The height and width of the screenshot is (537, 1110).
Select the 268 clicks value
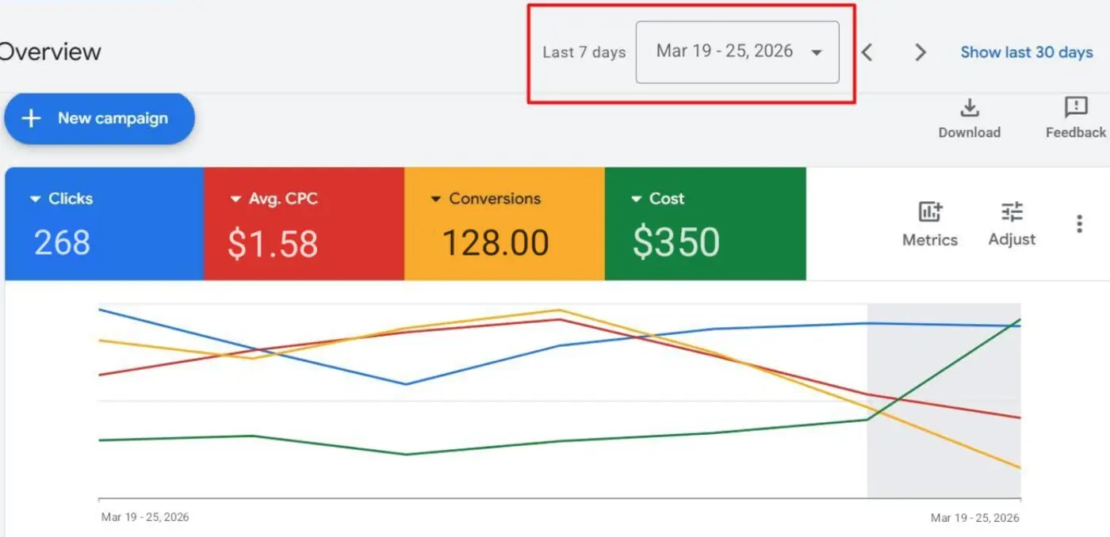pos(62,242)
